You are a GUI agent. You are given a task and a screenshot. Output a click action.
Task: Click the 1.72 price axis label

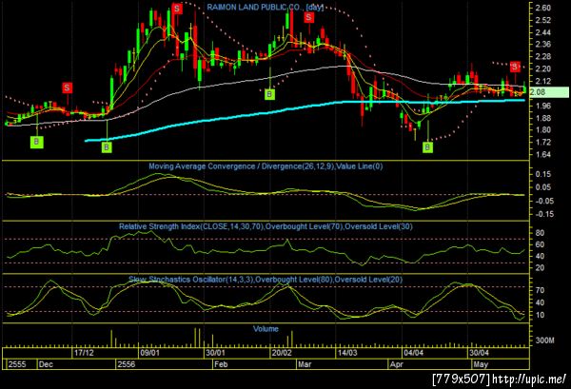[542, 143]
